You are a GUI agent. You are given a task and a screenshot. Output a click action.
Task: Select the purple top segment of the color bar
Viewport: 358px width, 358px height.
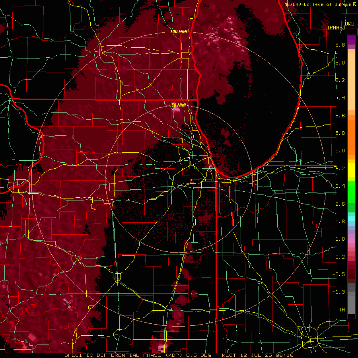[351, 40]
